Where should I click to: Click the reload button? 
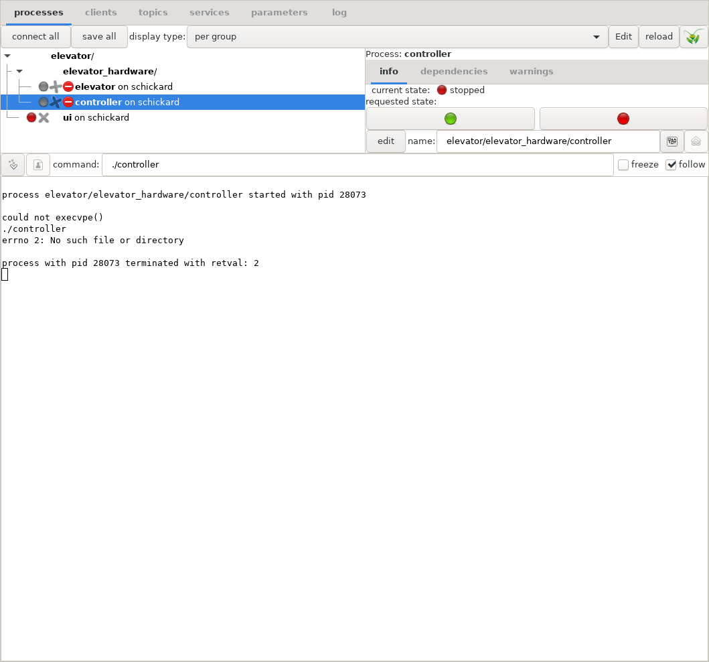pos(659,37)
